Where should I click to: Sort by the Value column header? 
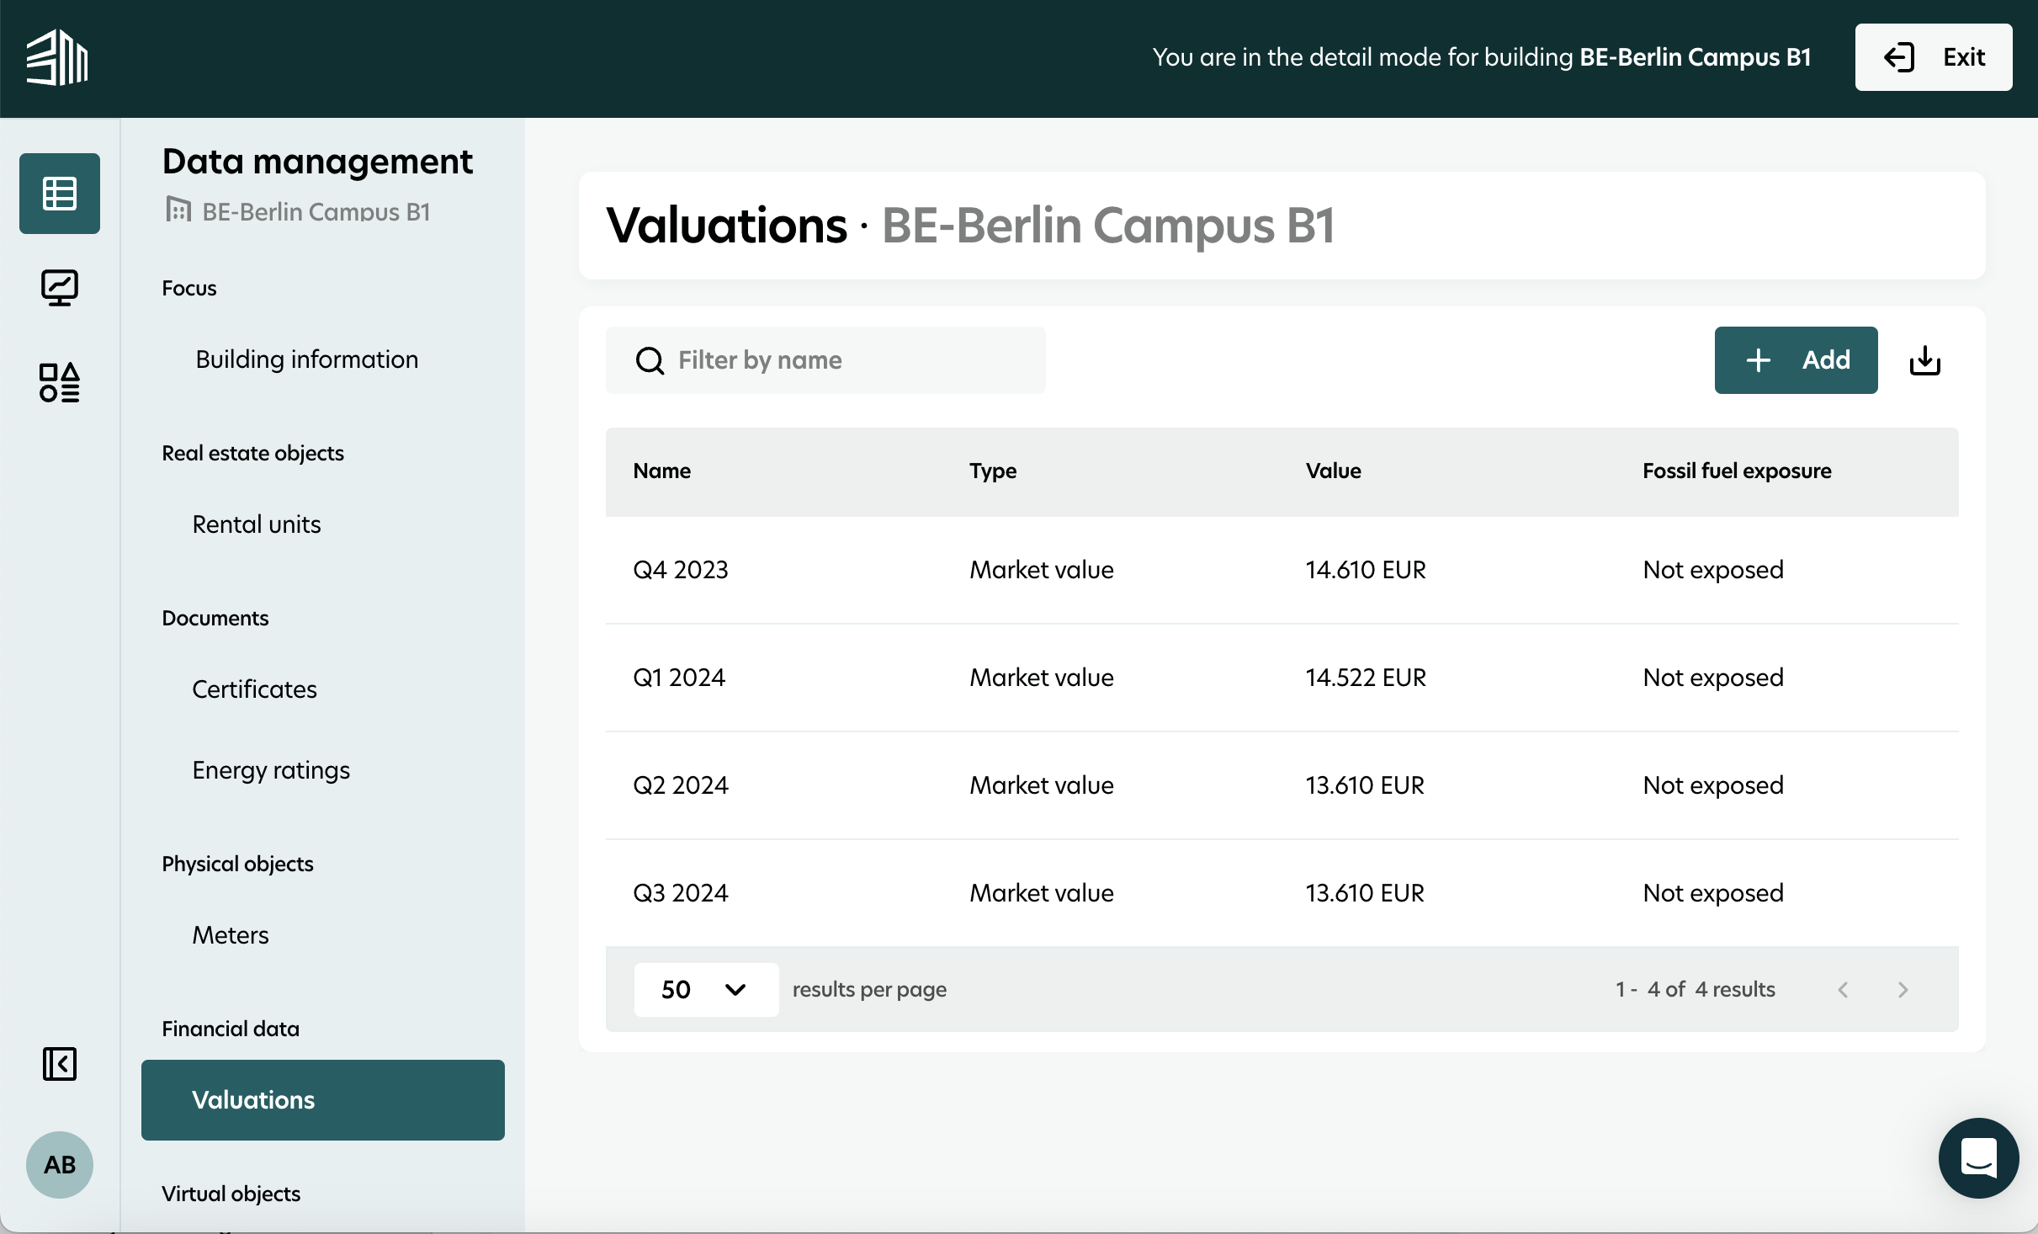[1333, 471]
